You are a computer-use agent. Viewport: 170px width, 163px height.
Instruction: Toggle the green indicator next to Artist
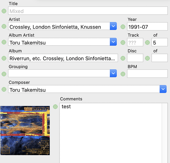coord(4,26)
